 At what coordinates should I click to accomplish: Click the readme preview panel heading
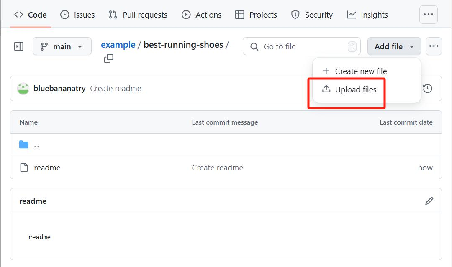coord(33,201)
